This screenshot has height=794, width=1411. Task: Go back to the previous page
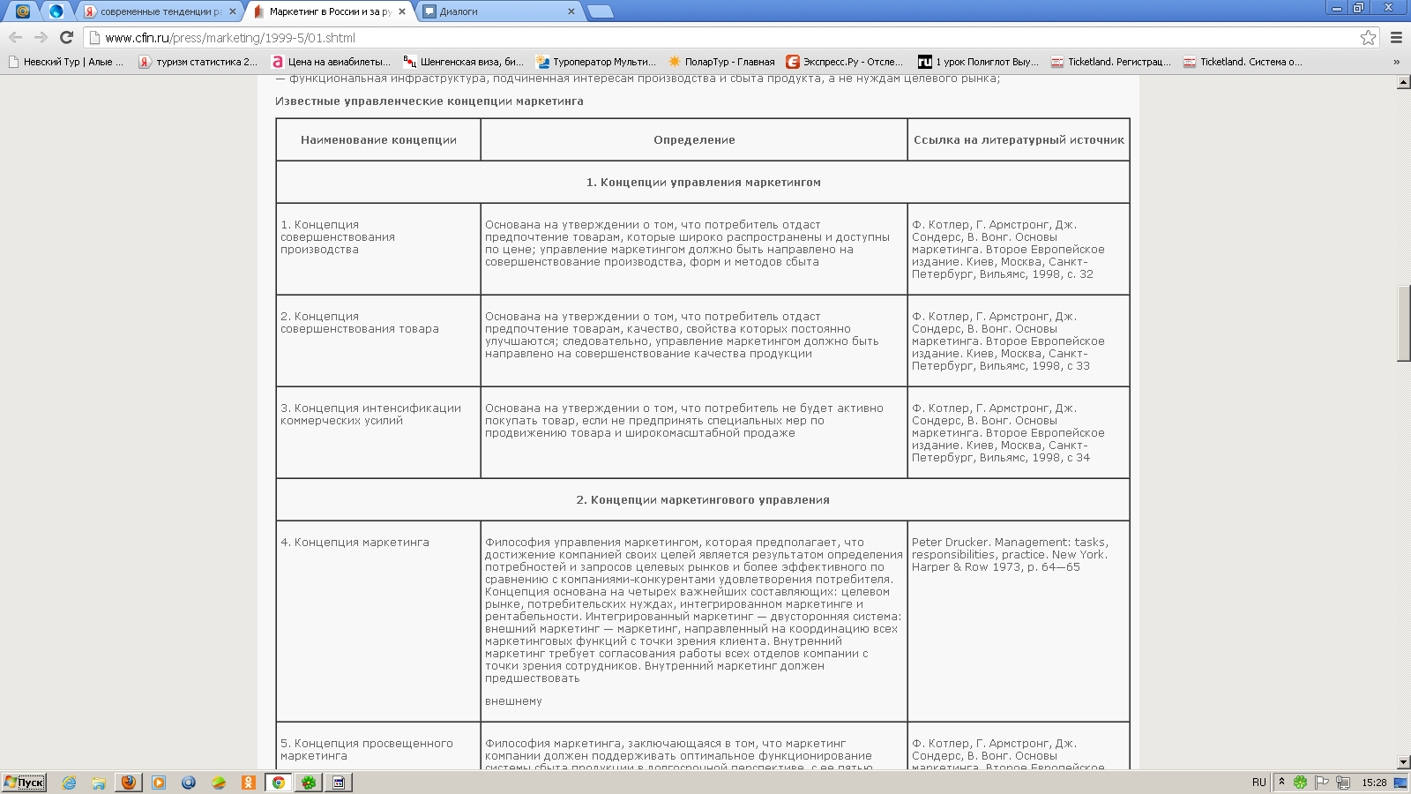15,37
